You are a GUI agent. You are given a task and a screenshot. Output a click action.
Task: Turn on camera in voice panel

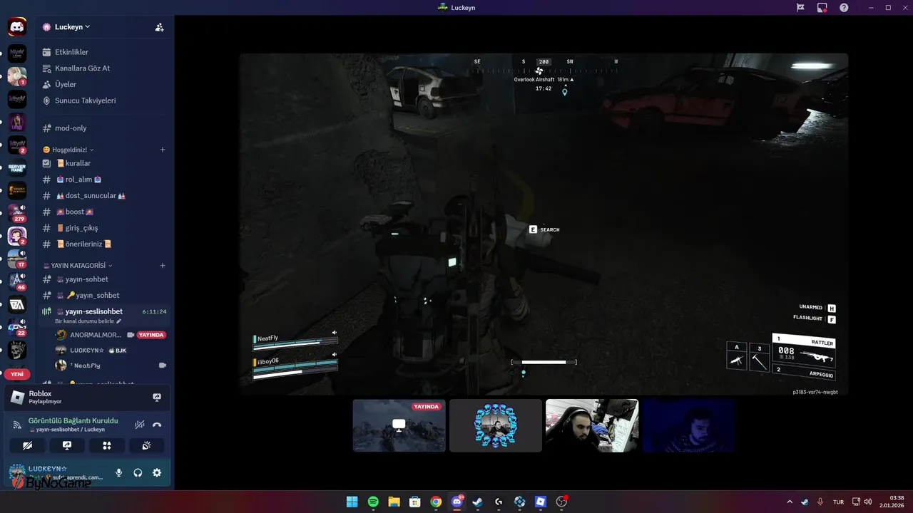[27, 445]
